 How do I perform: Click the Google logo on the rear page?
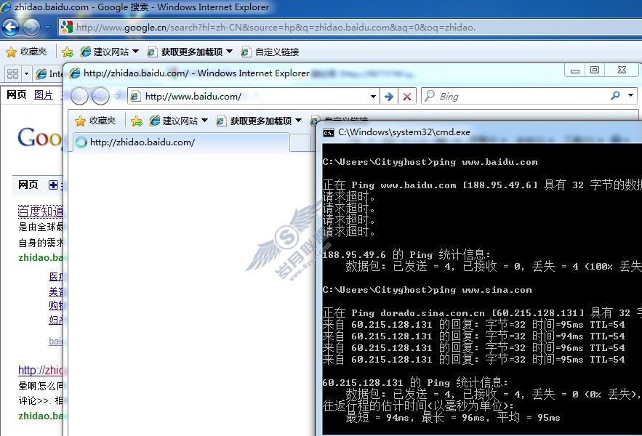(39, 137)
